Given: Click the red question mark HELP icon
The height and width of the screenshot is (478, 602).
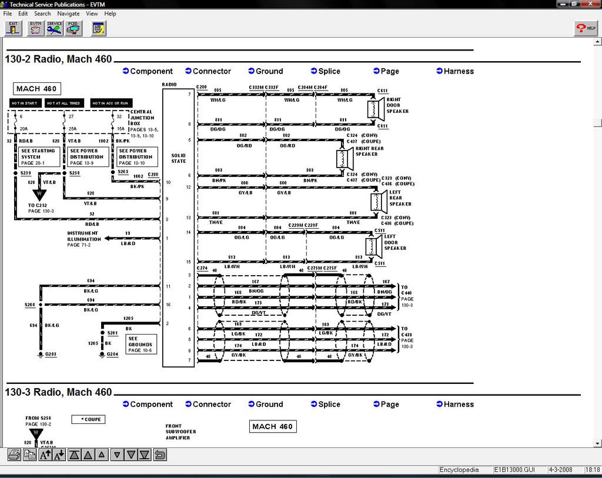Looking at the screenshot, I should pyautogui.click(x=586, y=28).
